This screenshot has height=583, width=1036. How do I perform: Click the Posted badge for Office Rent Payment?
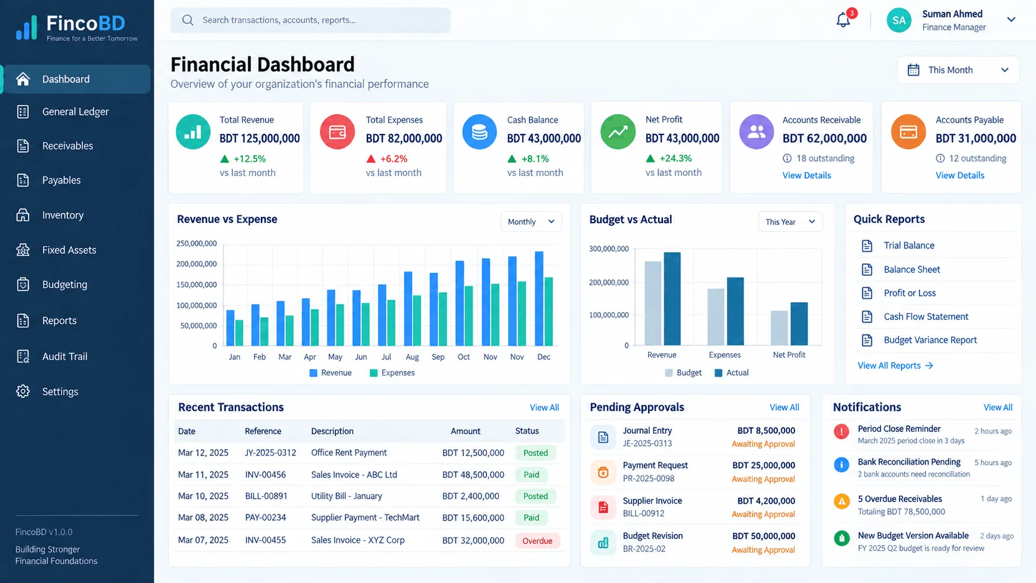click(x=535, y=453)
